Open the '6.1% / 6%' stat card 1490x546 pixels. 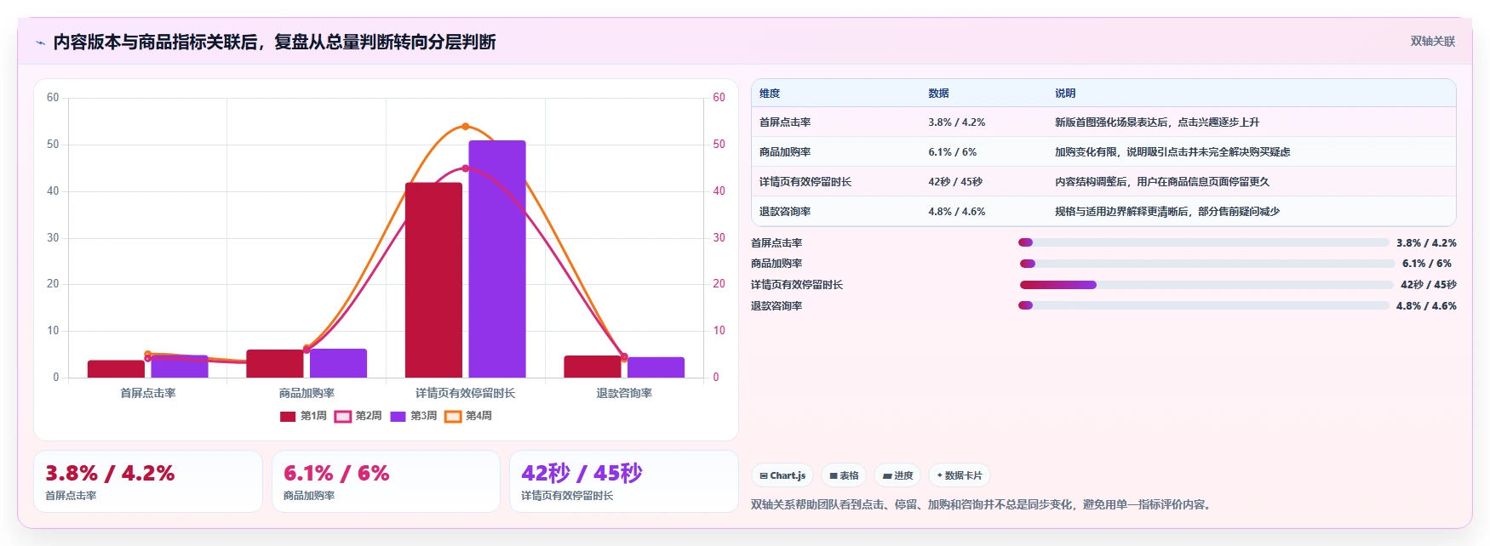(386, 481)
